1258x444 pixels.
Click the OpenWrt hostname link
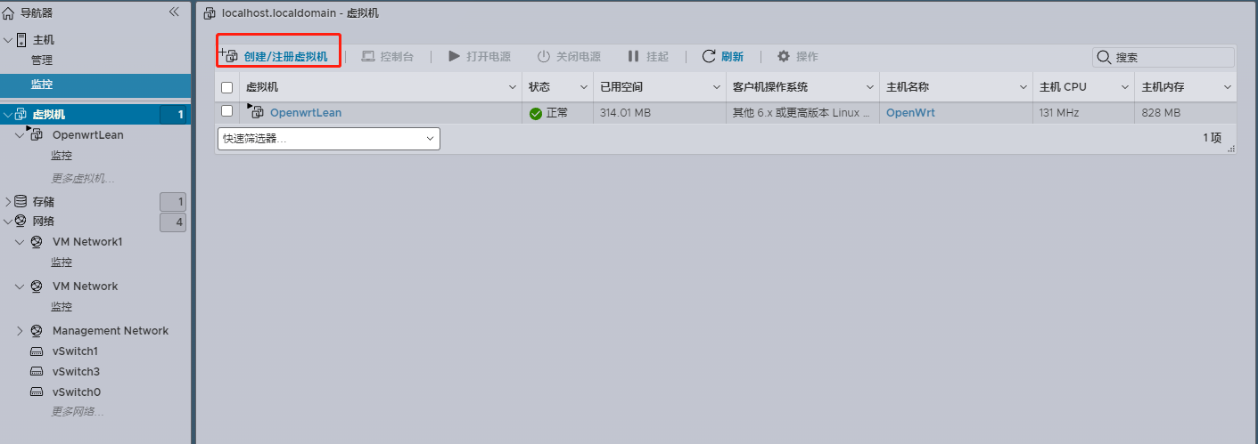(910, 113)
